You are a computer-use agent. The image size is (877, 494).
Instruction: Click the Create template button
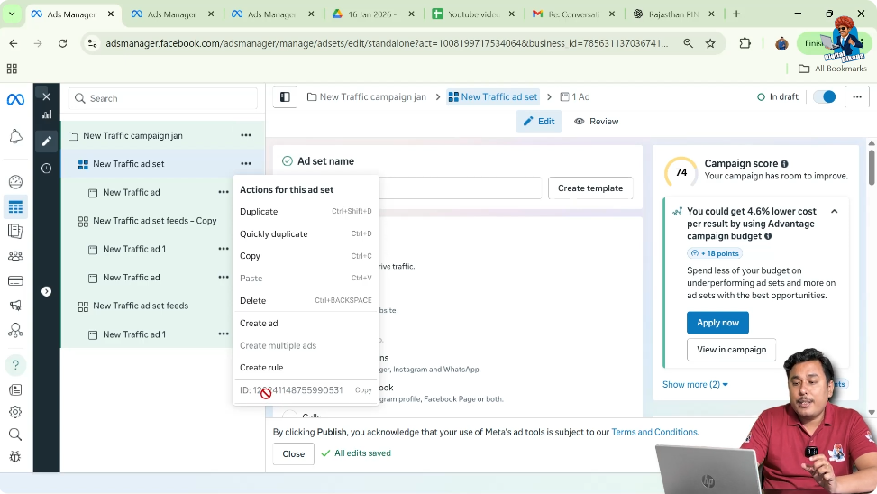tap(590, 188)
